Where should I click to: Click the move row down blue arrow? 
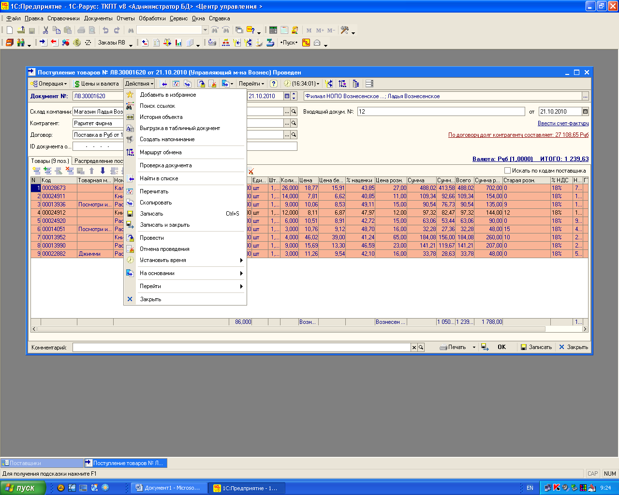[x=103, y=171]
